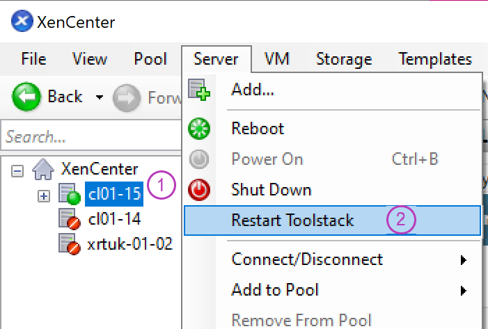Screen dimensions: 488x329
Task: Choose Restart Toolstack from Server menu
Action: [292, 220]
